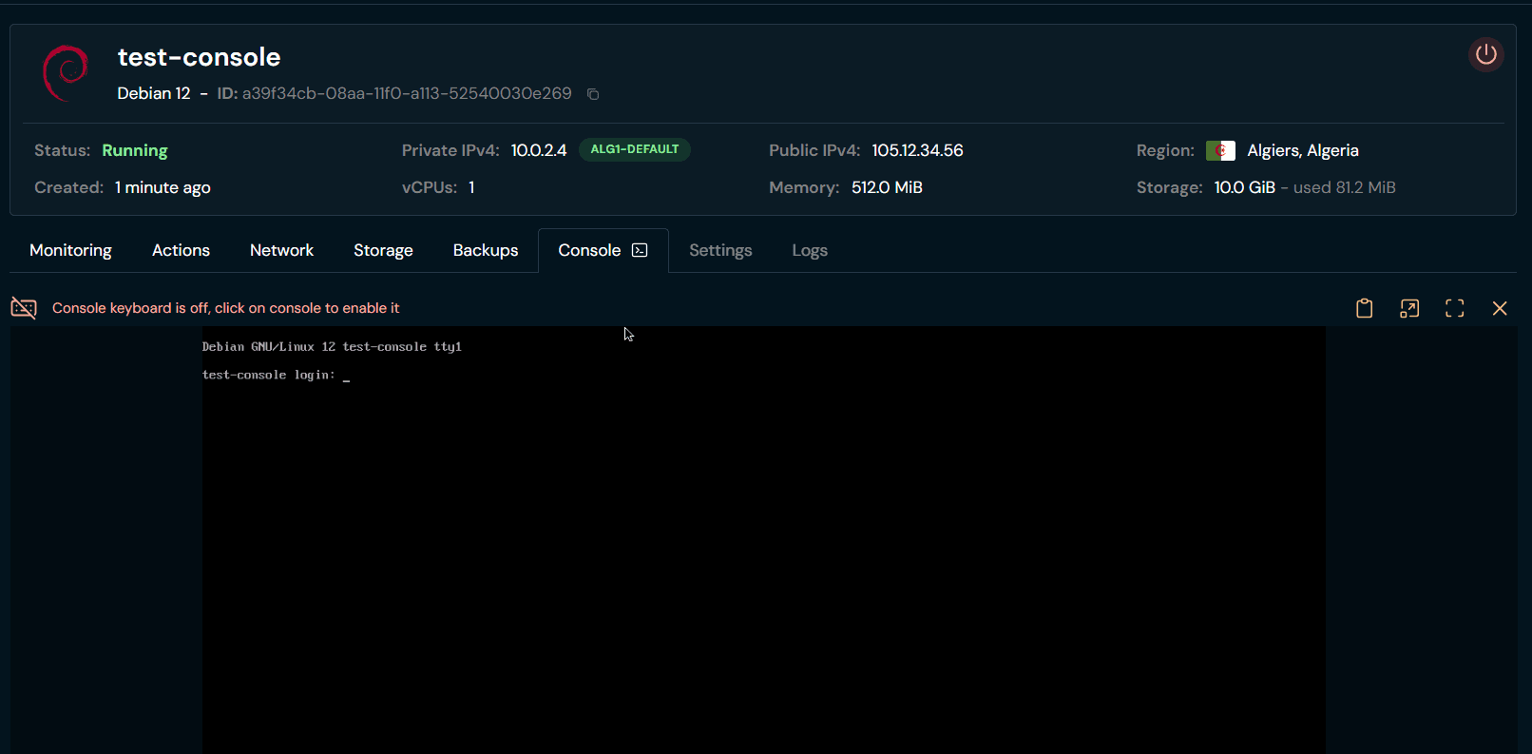Click the public IP 105.12.34.56

point(917,150)
